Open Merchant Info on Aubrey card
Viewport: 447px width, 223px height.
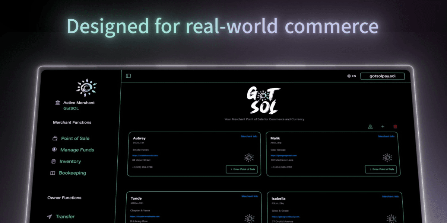pos(249,136)
